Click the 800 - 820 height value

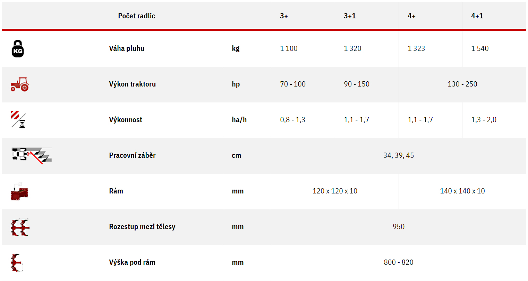point(399,262)
